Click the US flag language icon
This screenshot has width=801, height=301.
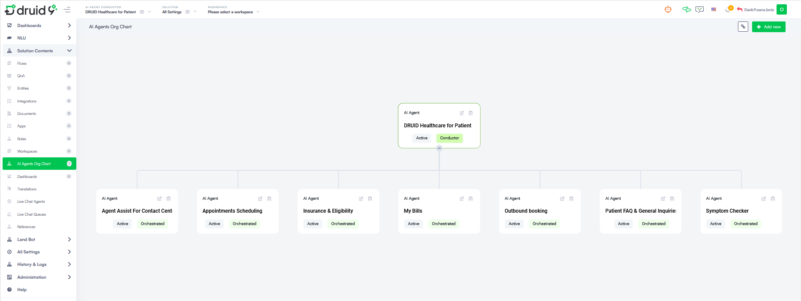[x=714, y=9]
